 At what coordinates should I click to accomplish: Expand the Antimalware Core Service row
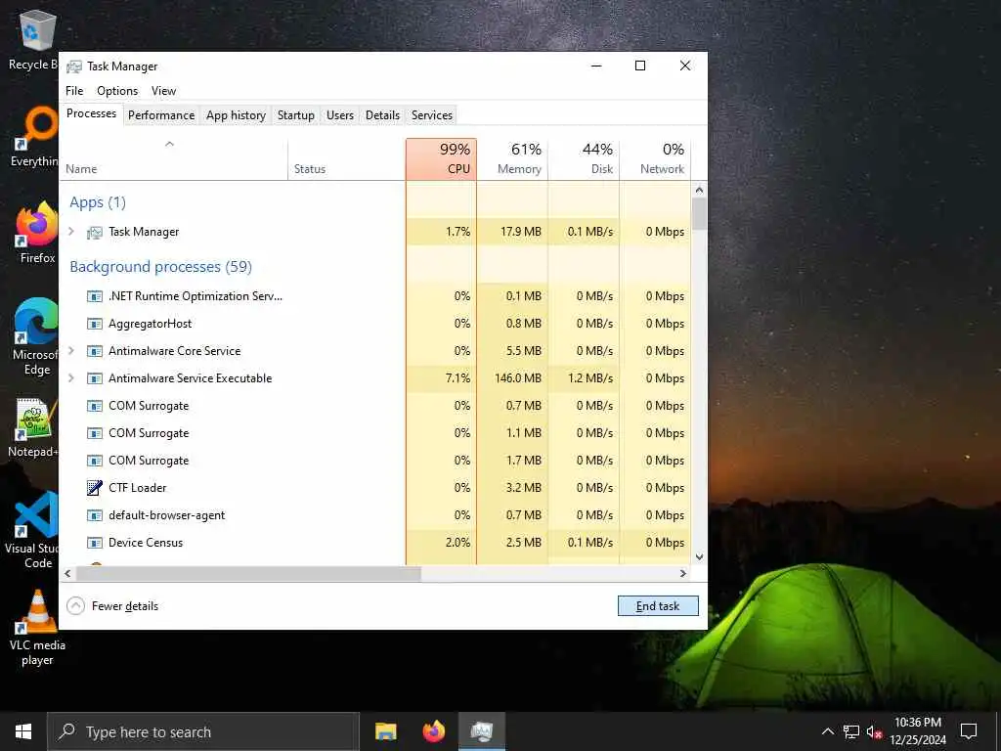tap(71, 351)
